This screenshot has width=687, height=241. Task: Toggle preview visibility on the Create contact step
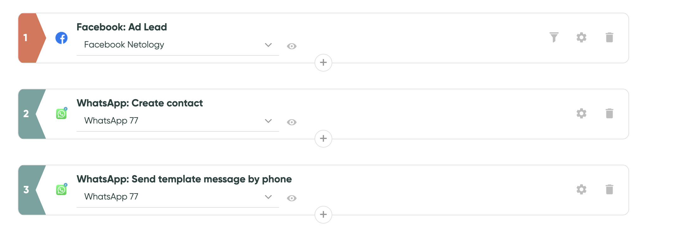(x=292, y=122)
